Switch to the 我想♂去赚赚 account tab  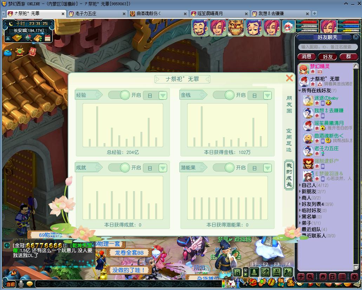[281, 14]
